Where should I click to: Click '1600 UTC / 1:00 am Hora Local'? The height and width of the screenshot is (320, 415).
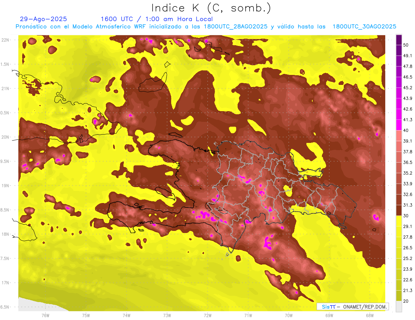pos(157,19)
